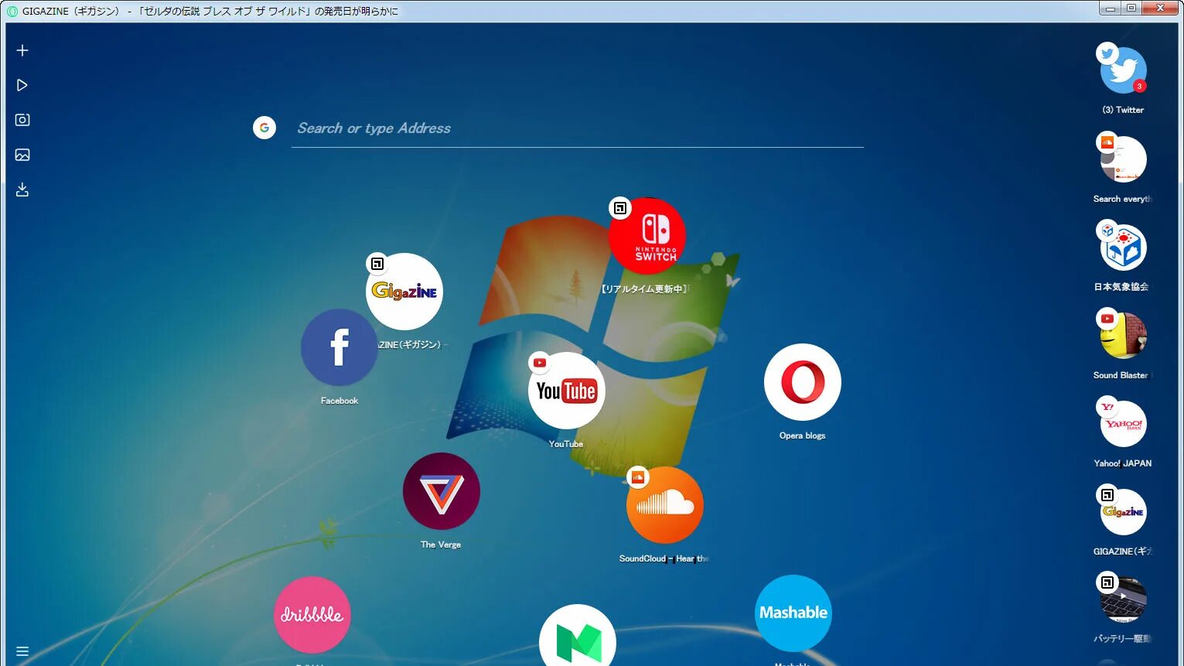The image size is (1184, 666).
Task: Close the Opera Neon window
Action: point(1160,8)
